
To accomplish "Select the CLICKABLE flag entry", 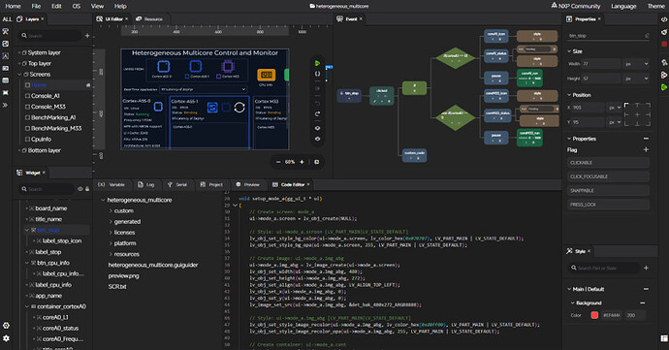I will coord(609,163).
